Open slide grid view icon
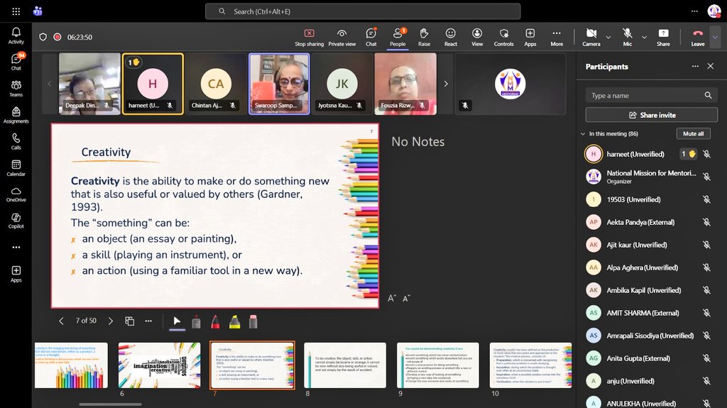The image size is (727, 408). tap(129, 321)
